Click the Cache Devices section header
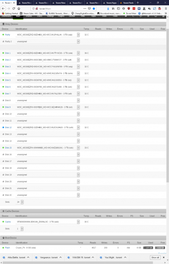 83,211
